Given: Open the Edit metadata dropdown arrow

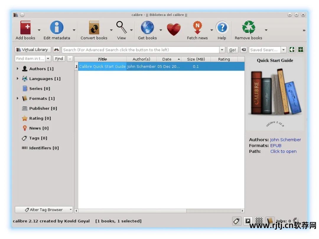Looking at the screenshot, I should coord(74,30).
